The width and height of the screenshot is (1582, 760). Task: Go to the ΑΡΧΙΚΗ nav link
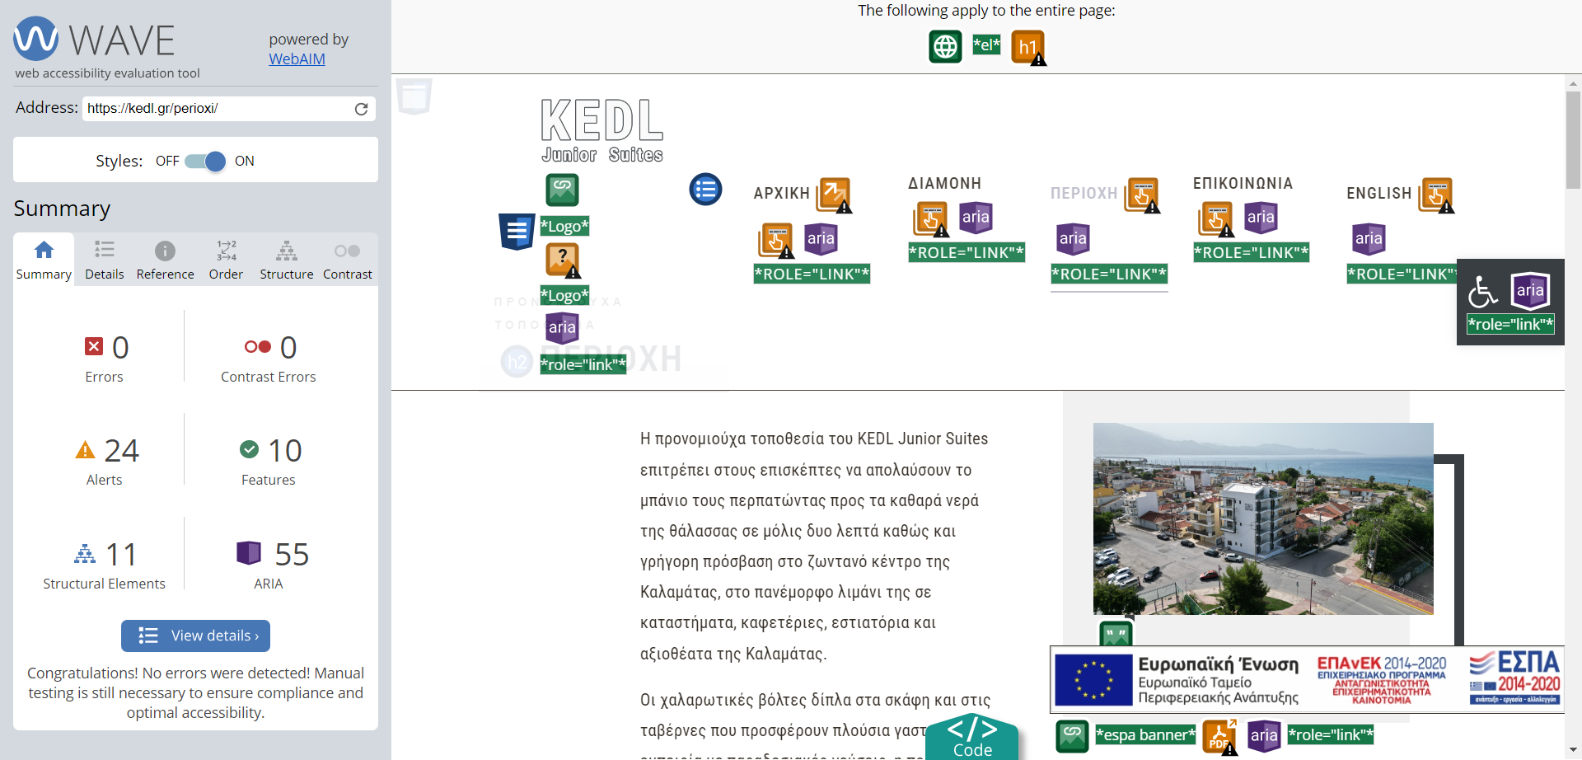(781, 194)
